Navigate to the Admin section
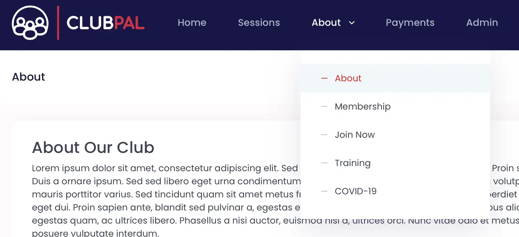The width and height of the screenshot is (519, 237). coord(482,23)
